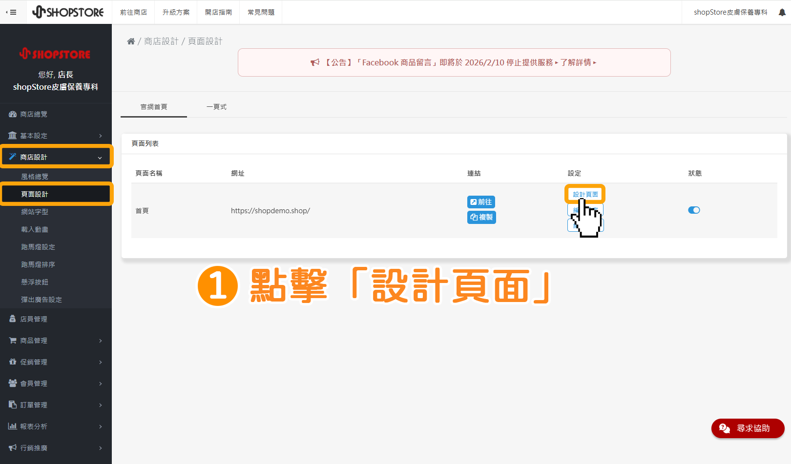Click the SHOPSTORE logo in sidebar

(x=55, y=54)
